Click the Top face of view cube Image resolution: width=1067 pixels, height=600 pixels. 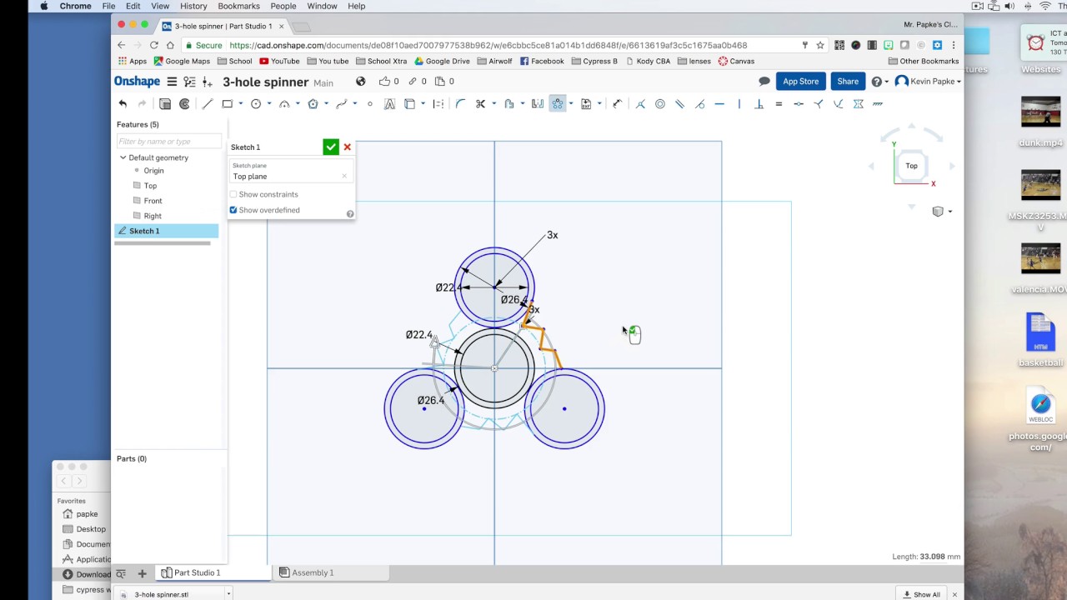(911, 166)
